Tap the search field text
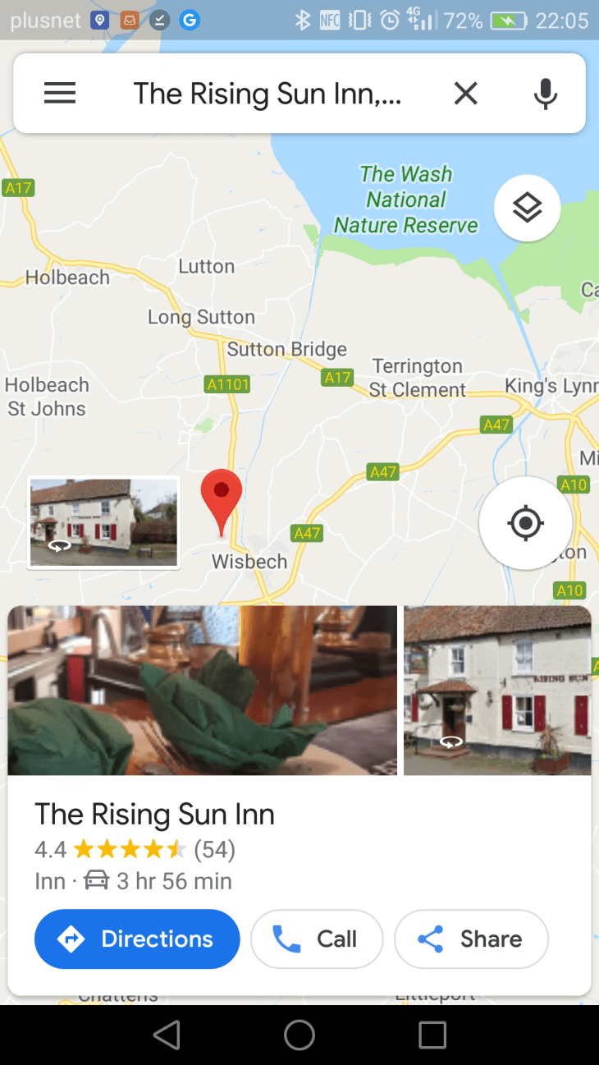The image size is (599, 1065). click(267, 94)
